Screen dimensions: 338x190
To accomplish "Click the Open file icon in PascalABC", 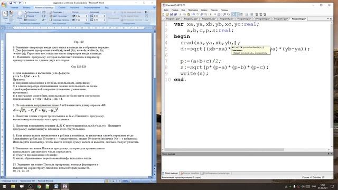I will tap(167, 14).
